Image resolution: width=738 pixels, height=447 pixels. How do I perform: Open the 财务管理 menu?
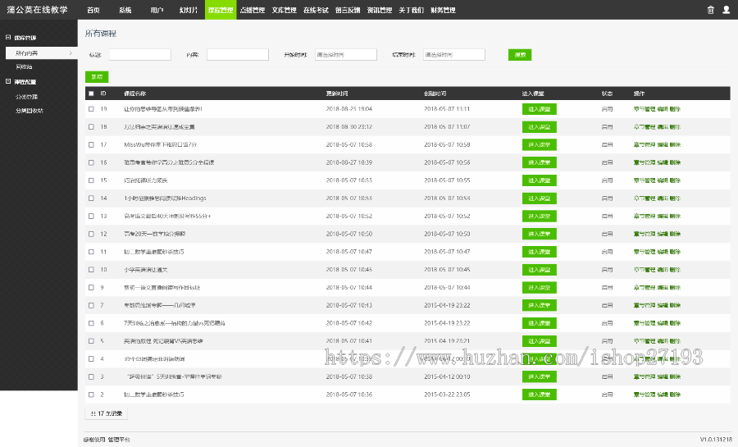click(443, 10)
